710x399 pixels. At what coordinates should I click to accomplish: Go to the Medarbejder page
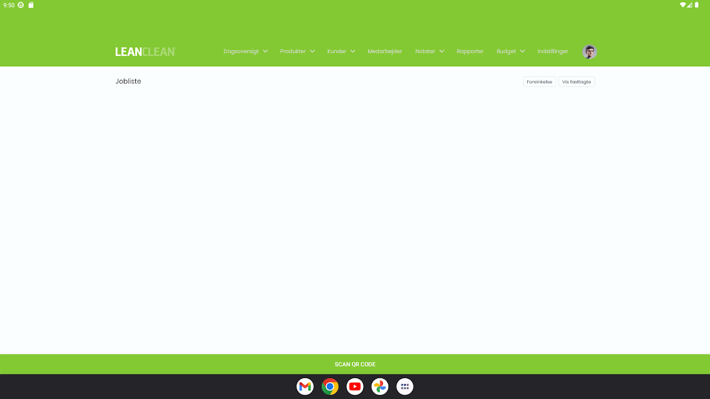(385, 51)
